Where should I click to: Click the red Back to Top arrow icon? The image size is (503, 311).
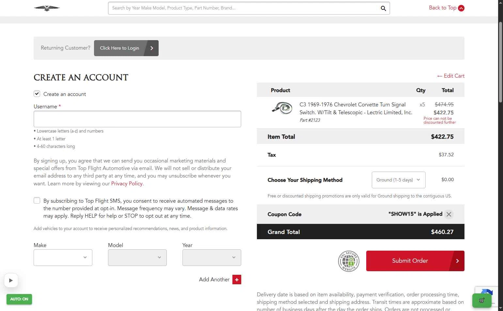[x=461, y=8]
